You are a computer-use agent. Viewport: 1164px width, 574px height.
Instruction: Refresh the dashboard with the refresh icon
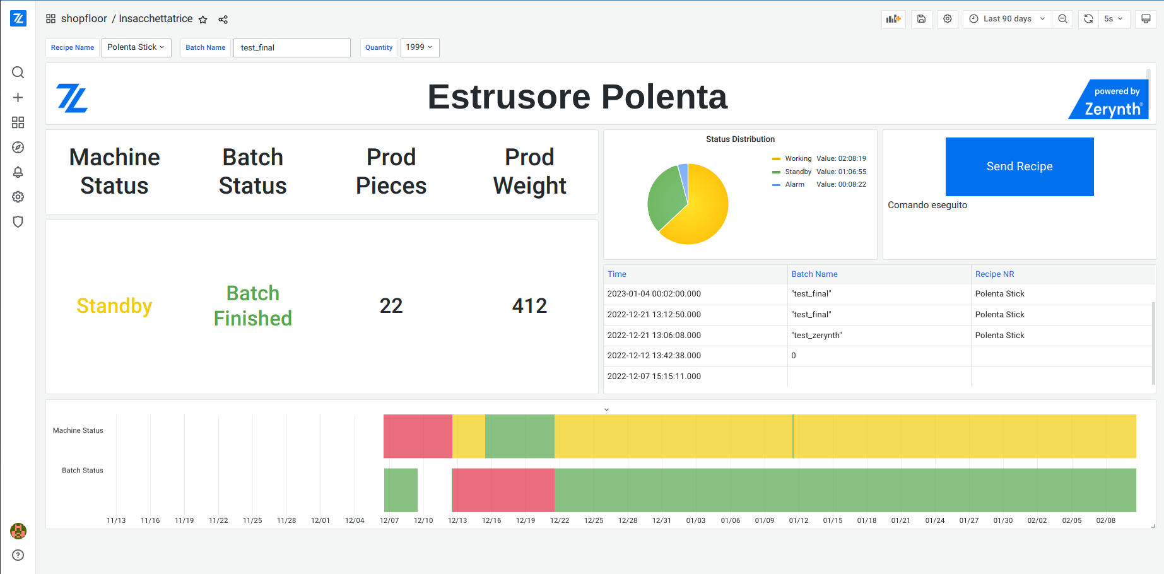(1088, 19)
